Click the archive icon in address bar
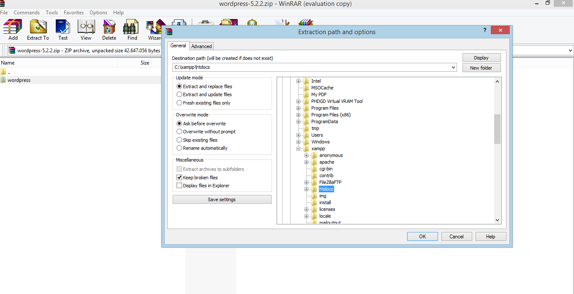Image resolution: width=574 pixels, height=294 pixels. pyautogui.click(x=12, y=51)
